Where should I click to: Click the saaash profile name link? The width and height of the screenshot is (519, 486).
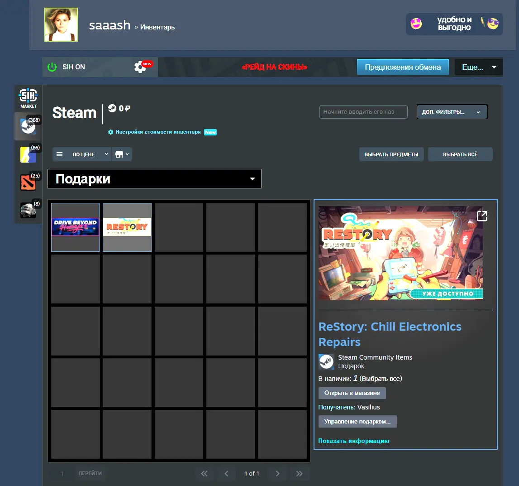(x=110, y=25)
